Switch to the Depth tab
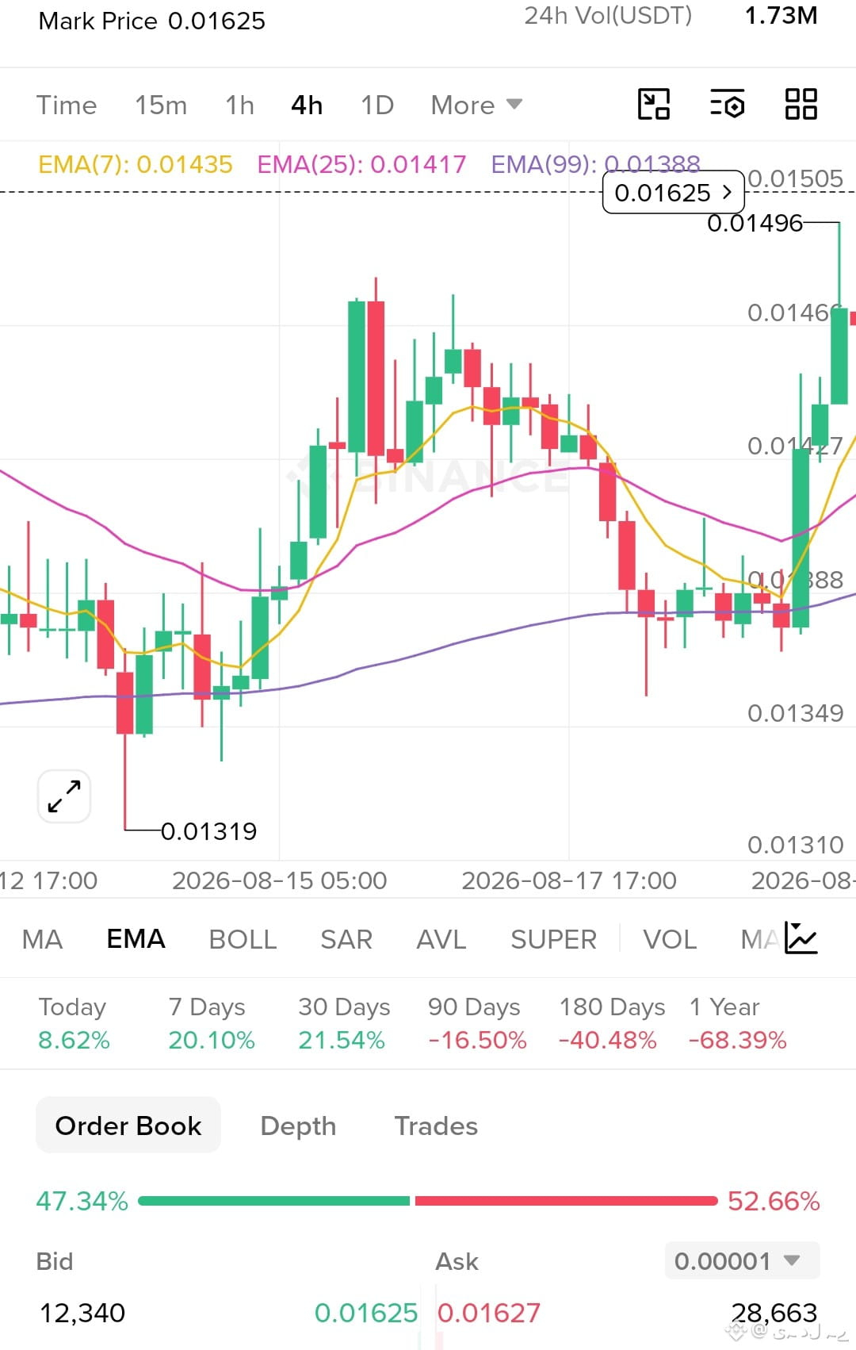The height and width of the screenshot is (1350, 856). (298, 1126)
